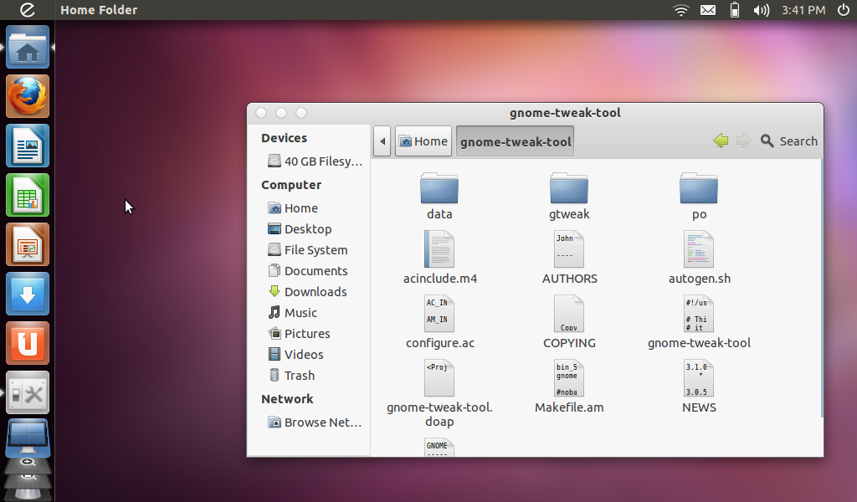The height and width of the screenshot is (502, 857).
Task: Open the power session menu
Action: pos(844,10)
